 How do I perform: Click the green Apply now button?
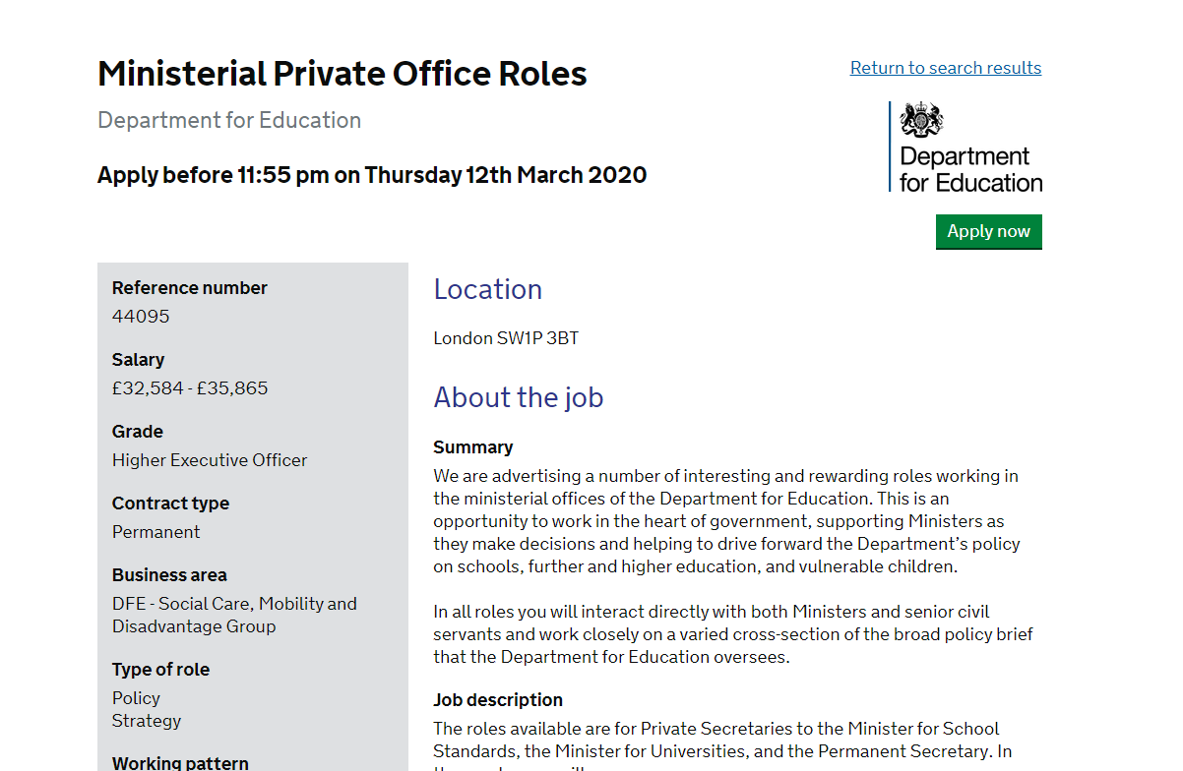coord(988,232)
